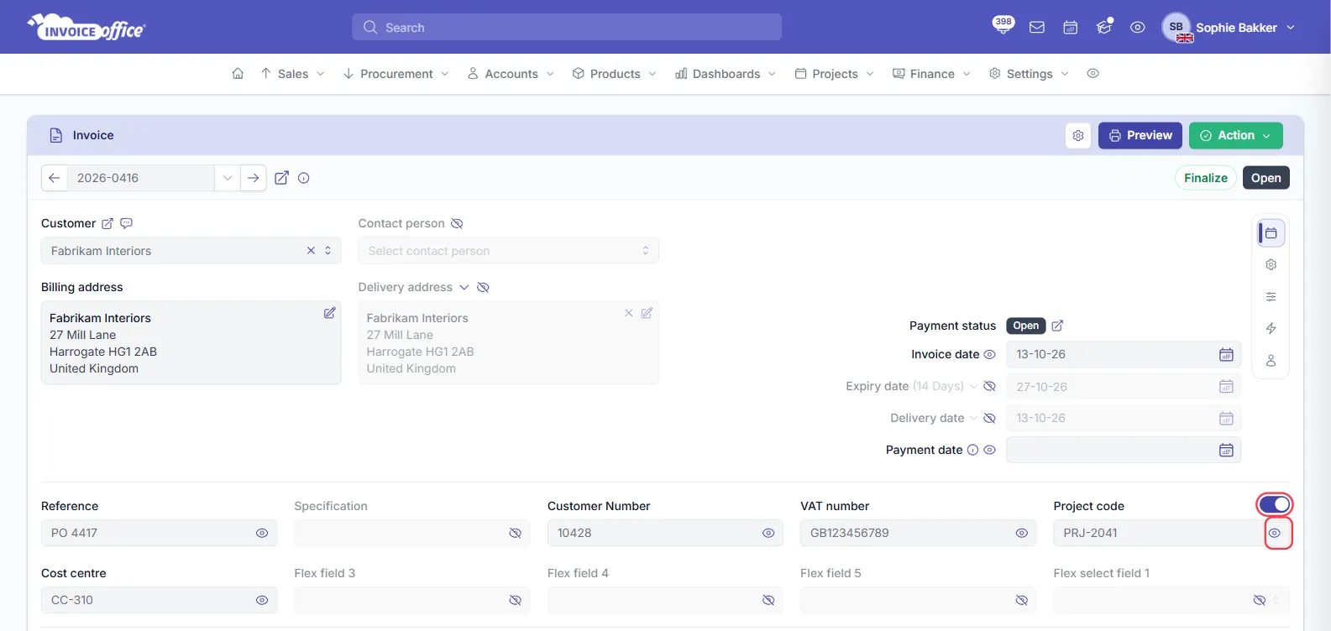Toggle Delivery address visibility eye icon
Image resolution: width=1331 pixels, height=631 pixels.
click(483, 288)
